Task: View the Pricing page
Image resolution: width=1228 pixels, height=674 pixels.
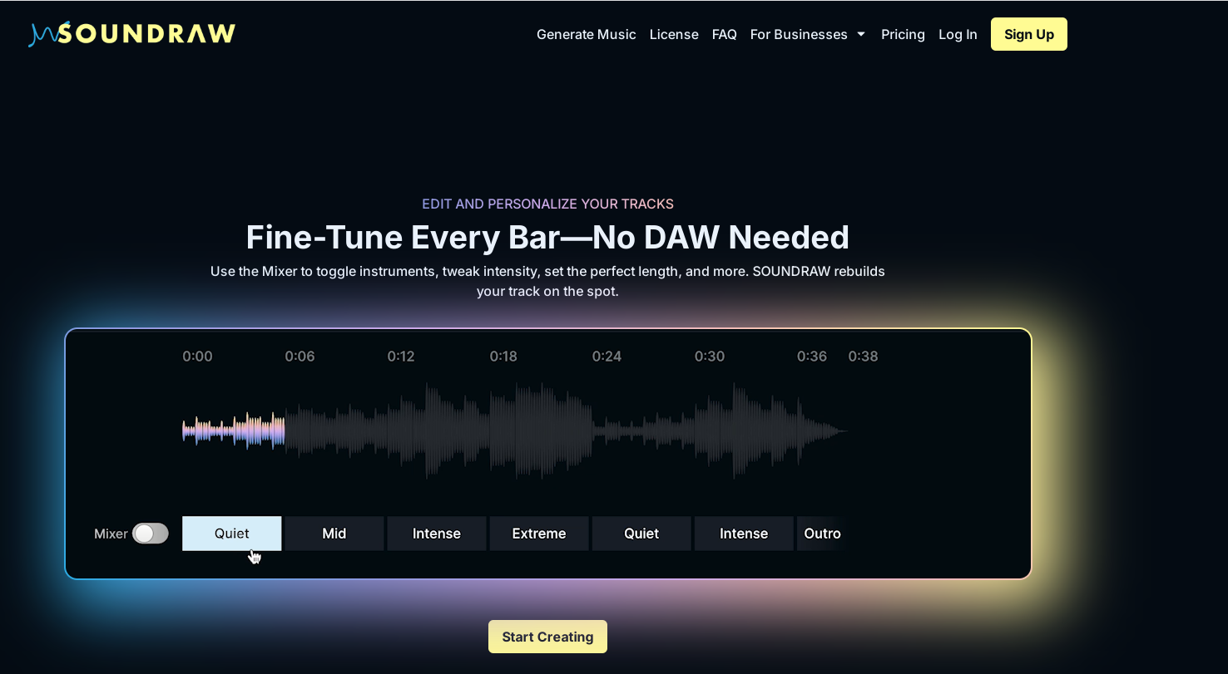Action: [903, 34]
